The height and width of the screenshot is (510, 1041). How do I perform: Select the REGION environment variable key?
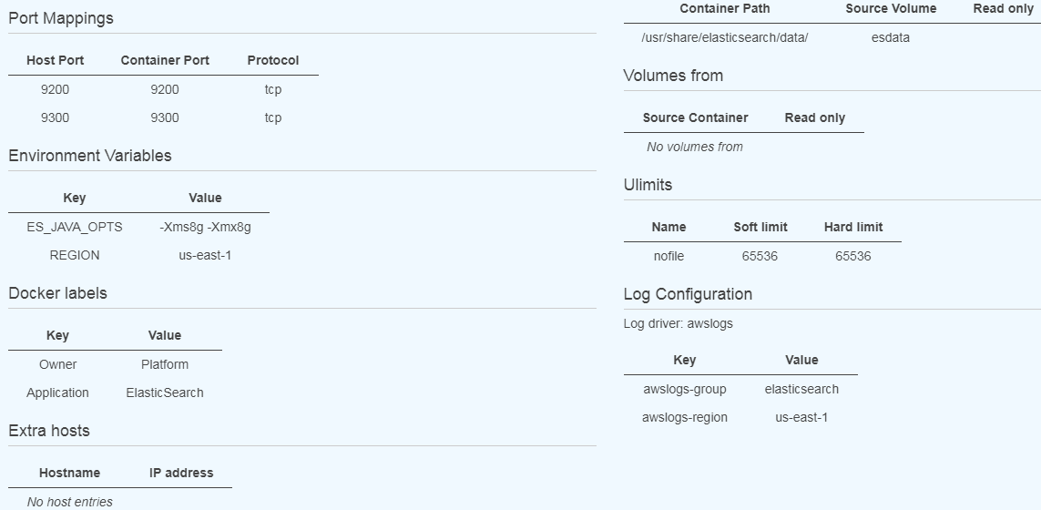coord(75,255)
